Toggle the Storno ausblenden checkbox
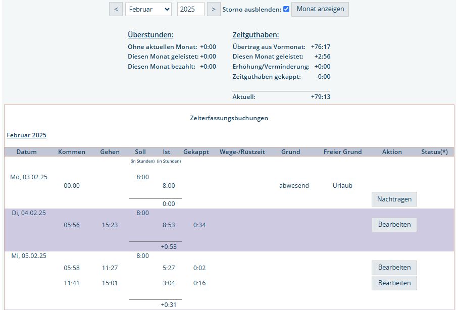This screenshot has width=458, height=310. click(286, 9)
